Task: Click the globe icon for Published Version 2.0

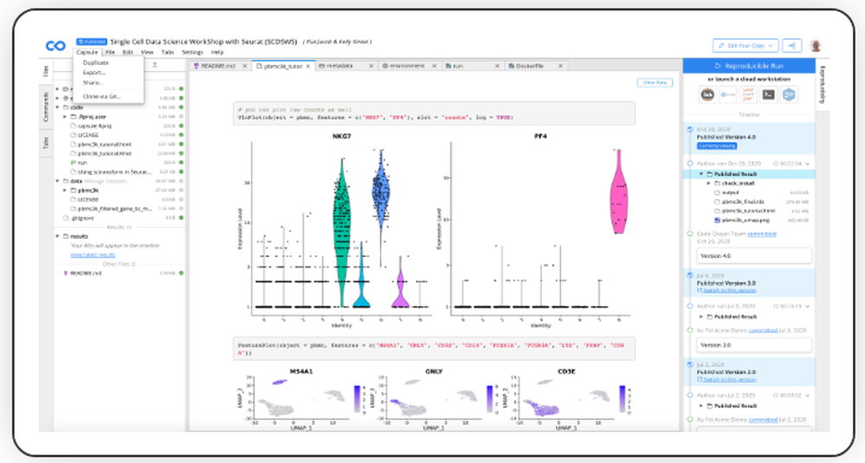Action: (x=689, y=364)
